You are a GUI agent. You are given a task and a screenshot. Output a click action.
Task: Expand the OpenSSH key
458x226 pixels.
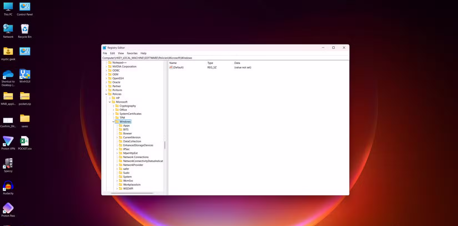tap(106, 78)
